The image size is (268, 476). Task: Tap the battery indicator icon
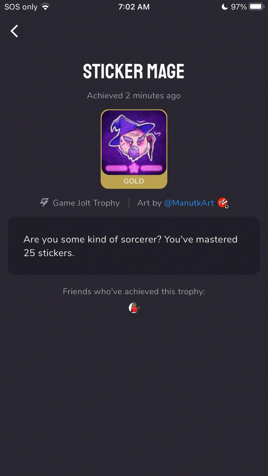pyautogui.click(x=257, y=7)
